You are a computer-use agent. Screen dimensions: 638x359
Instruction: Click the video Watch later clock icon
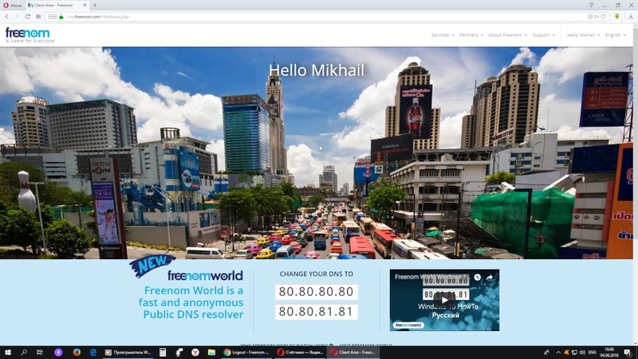(477, 277)
